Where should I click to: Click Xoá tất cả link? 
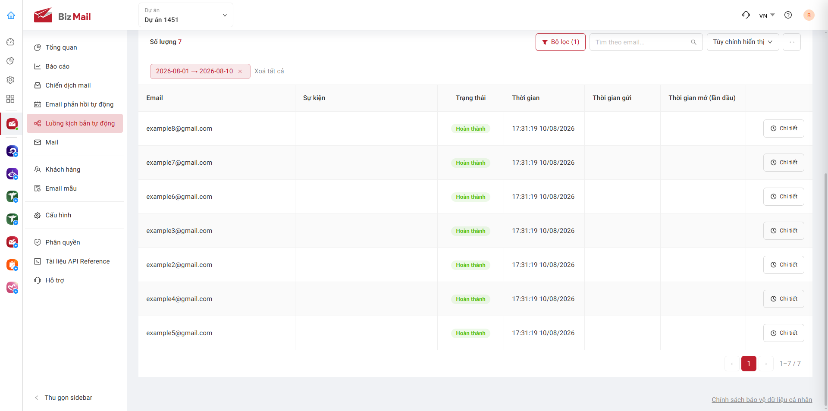pos(269,71)
